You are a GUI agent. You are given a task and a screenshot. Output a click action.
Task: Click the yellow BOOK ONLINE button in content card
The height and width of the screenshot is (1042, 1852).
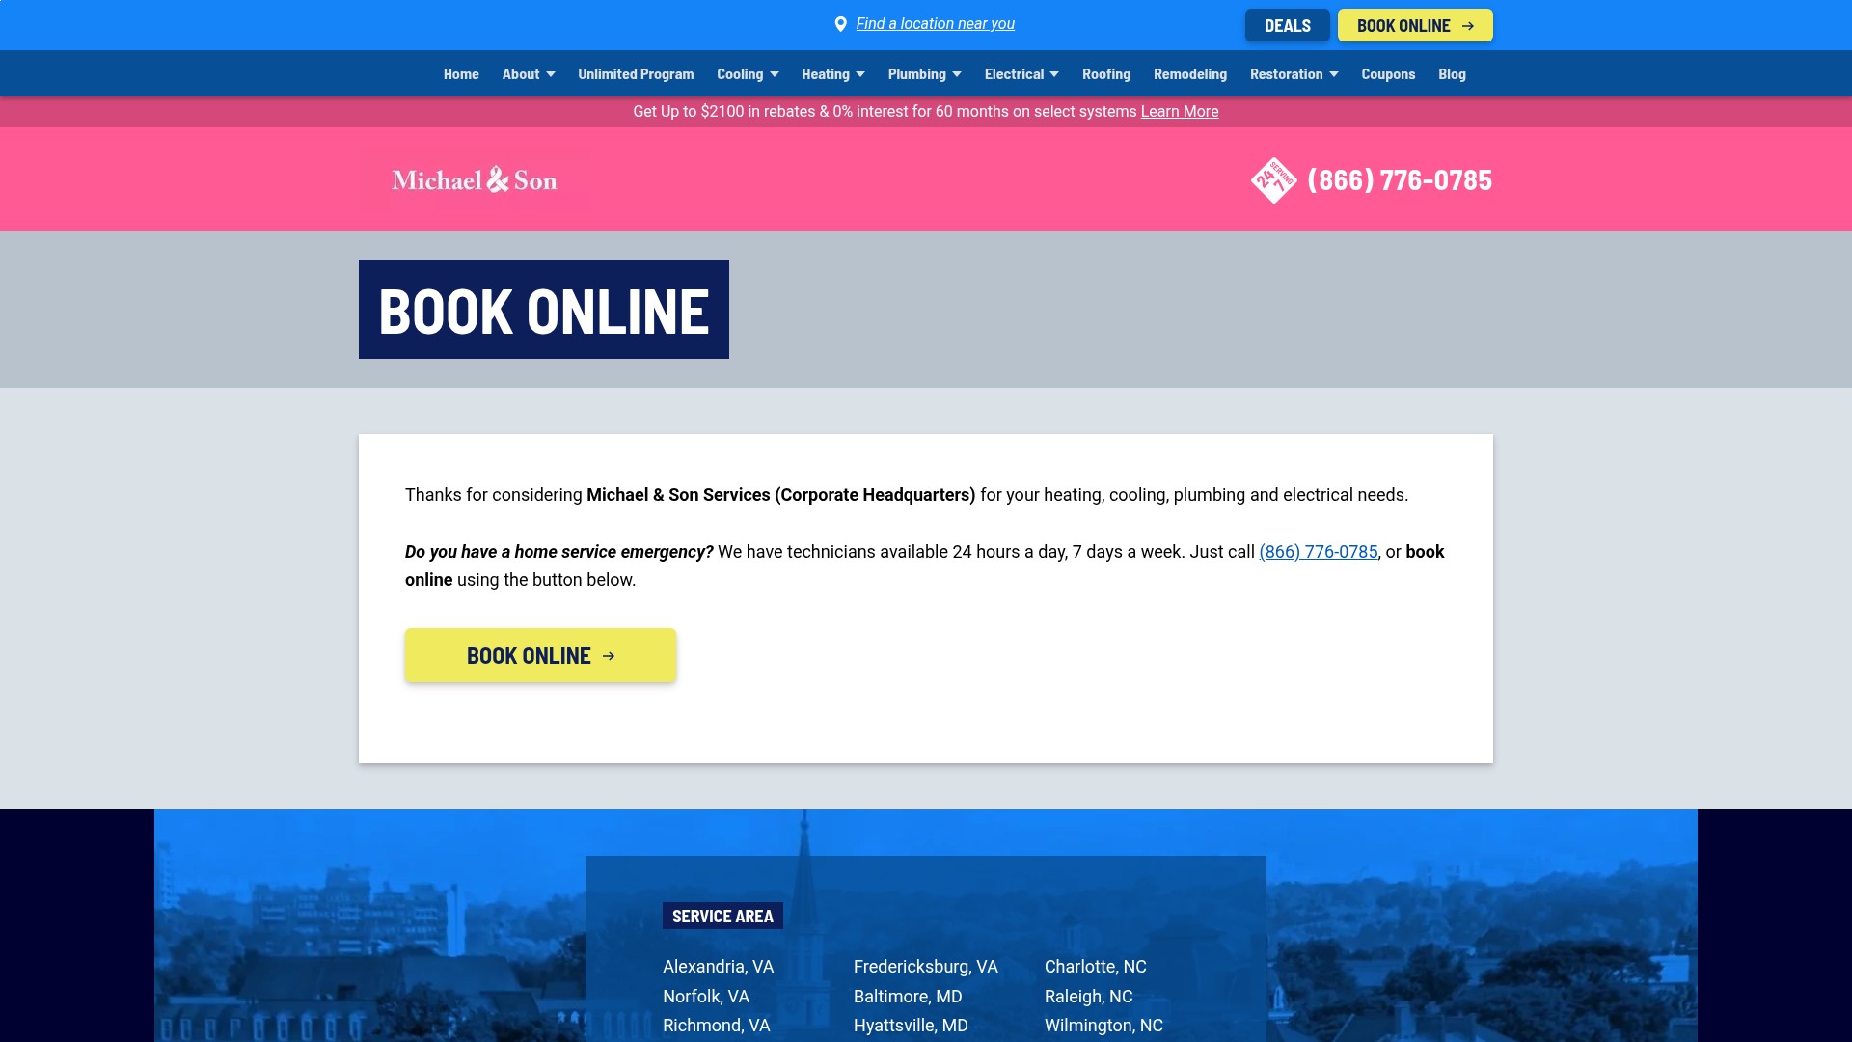tap(540, 655)
